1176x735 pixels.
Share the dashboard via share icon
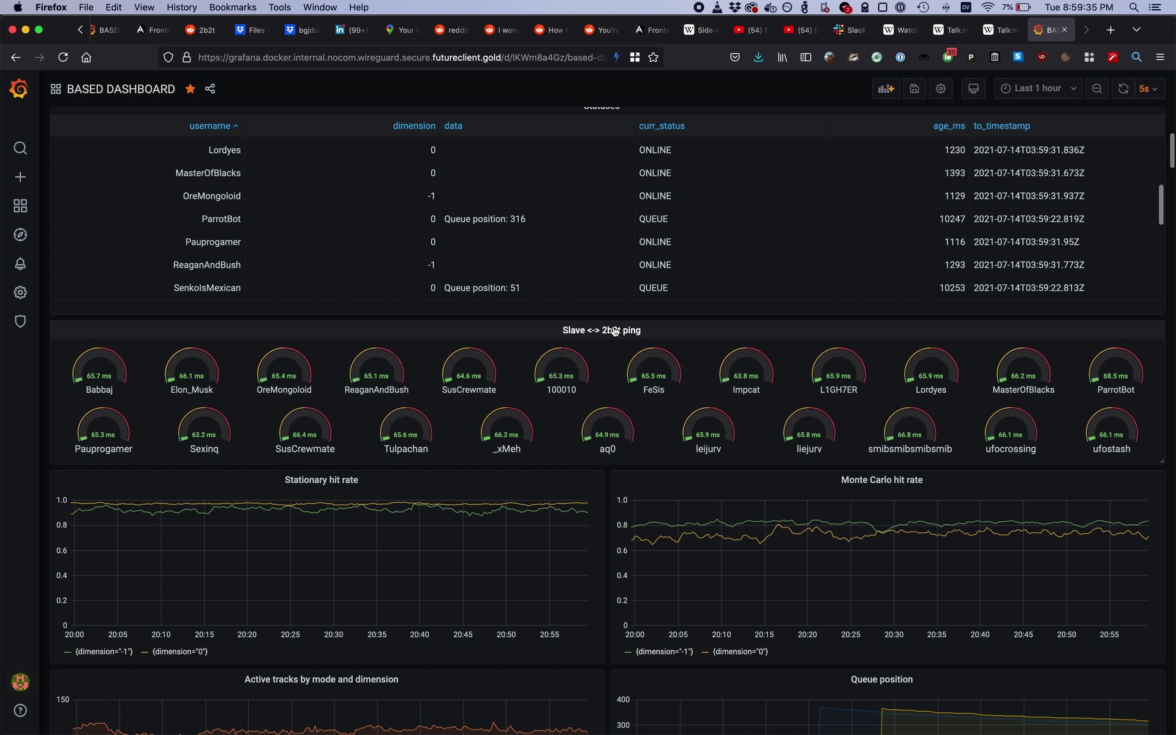[210, 89]
